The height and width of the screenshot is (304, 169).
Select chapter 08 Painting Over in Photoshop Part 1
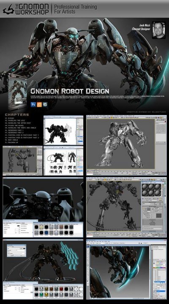(22, 135)
